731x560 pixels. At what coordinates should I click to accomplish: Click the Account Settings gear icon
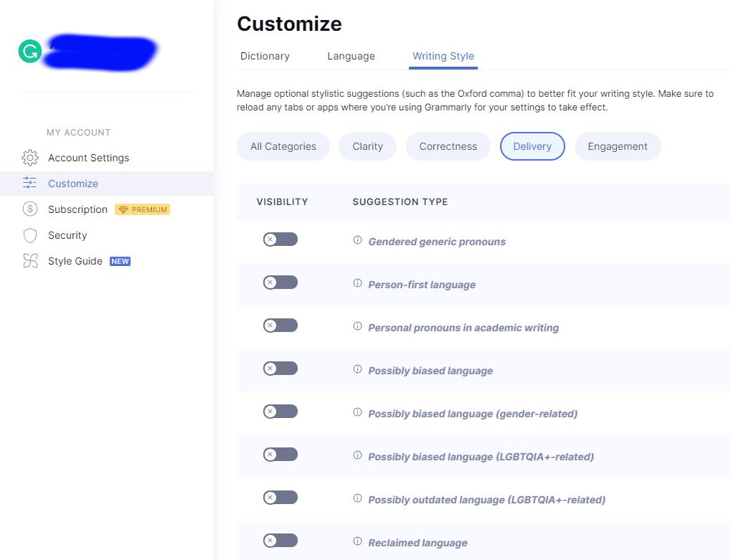pyautogui.click(x=30, y=158)
